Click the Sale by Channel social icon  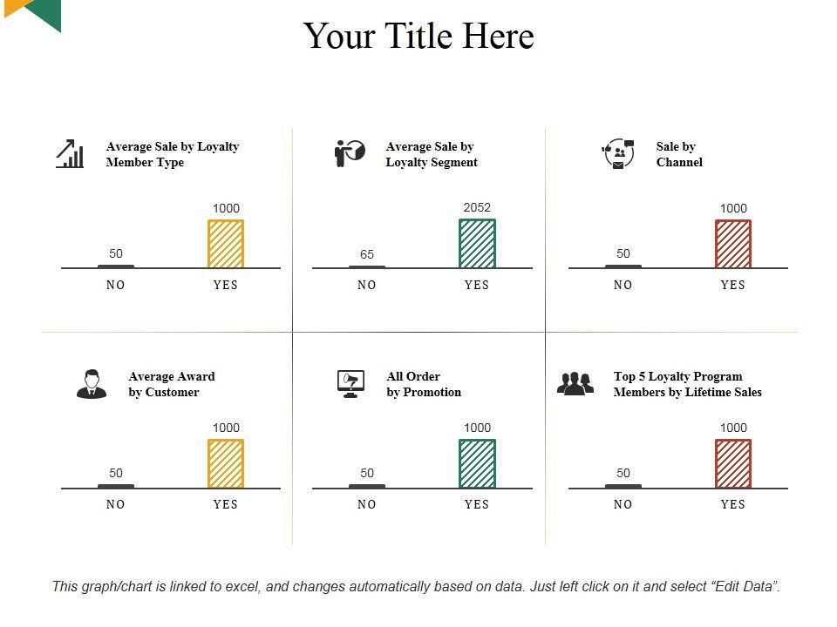[618, 154]
